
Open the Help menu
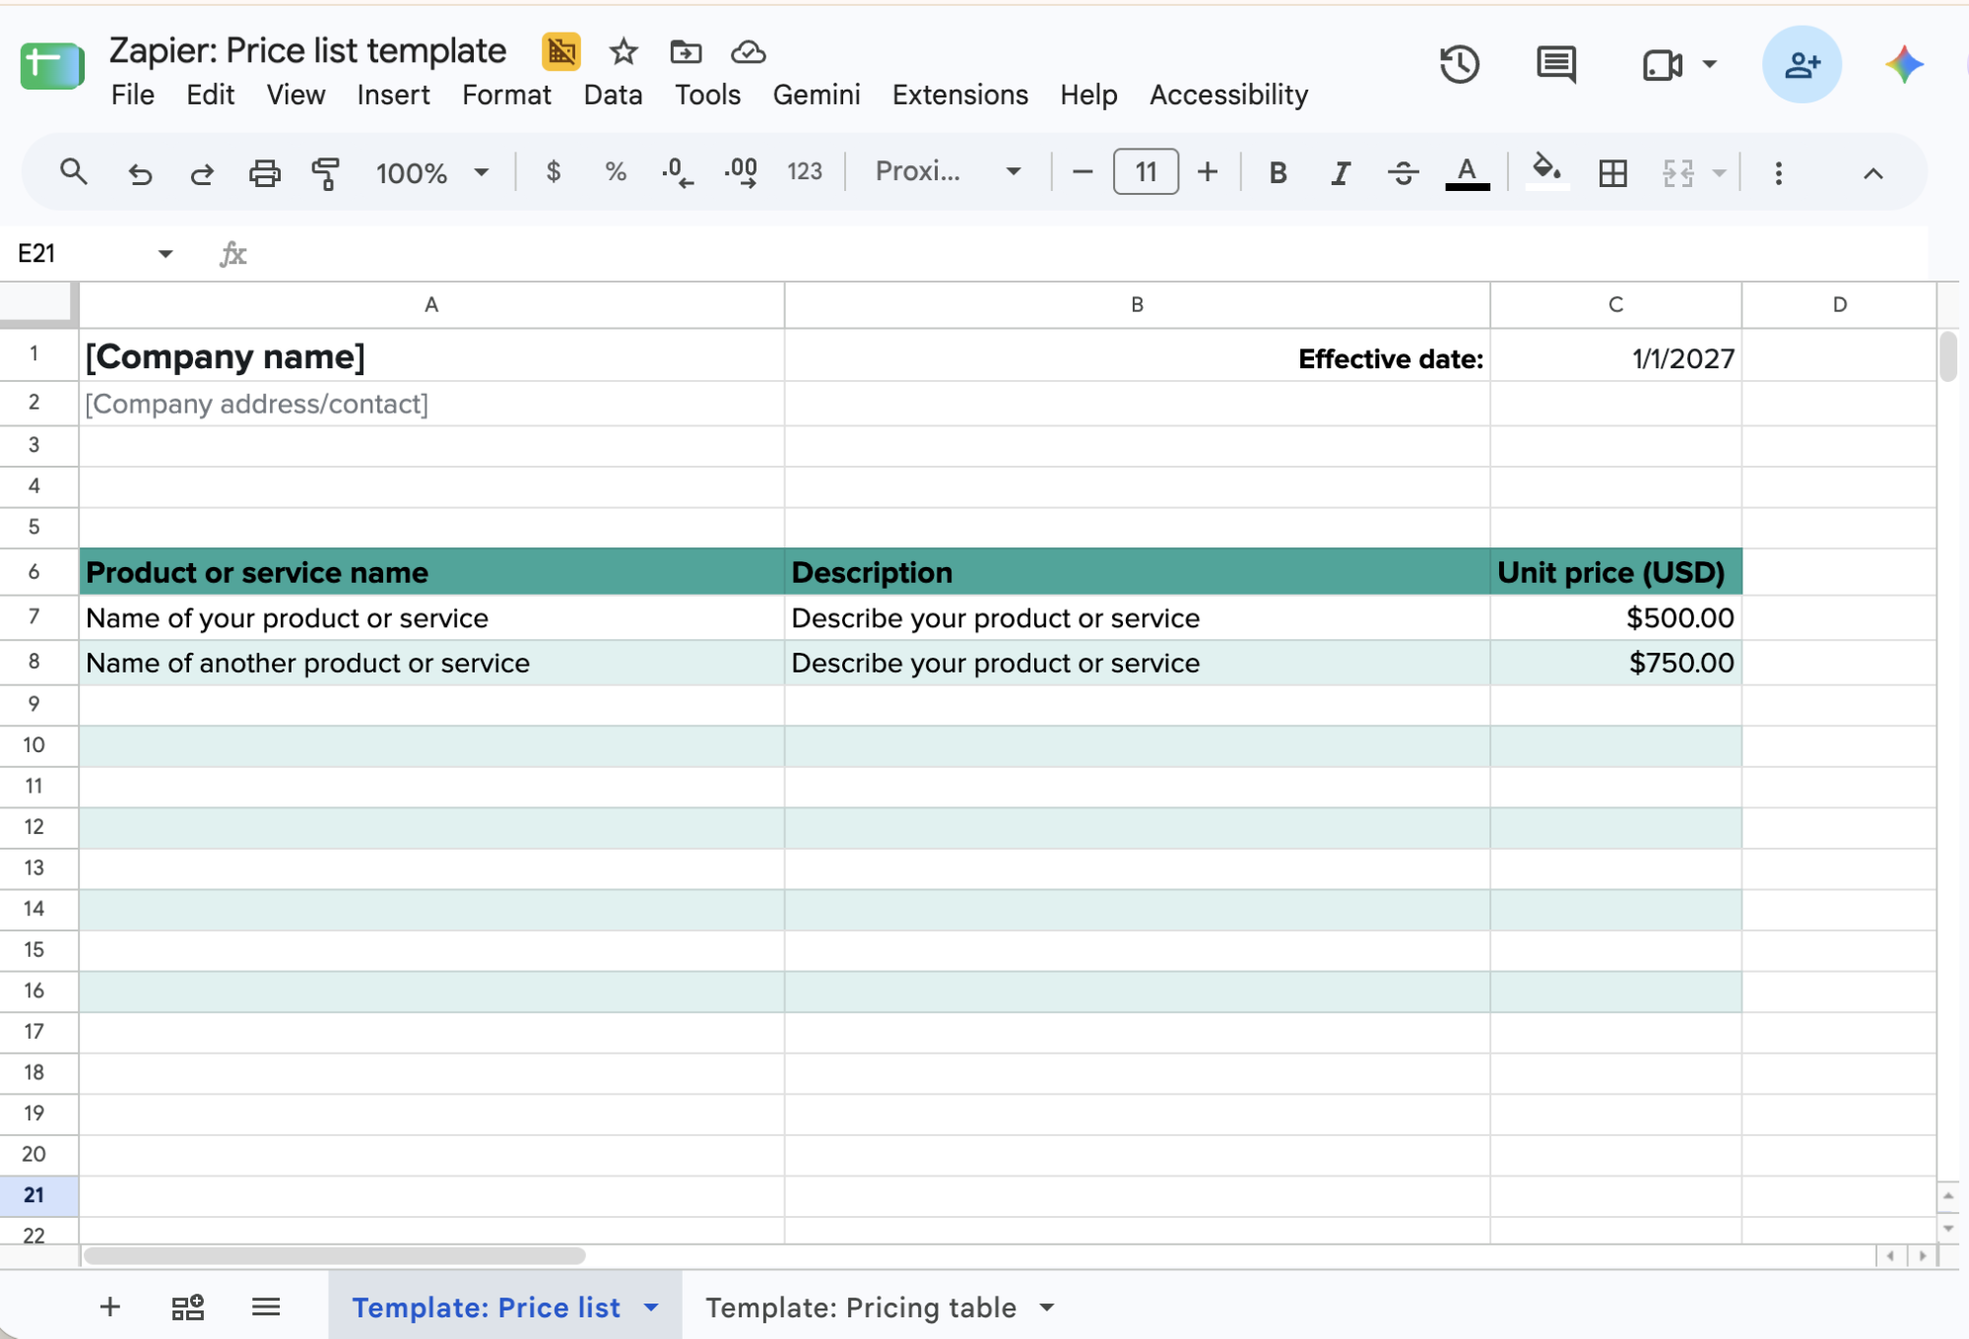click(1088, 96)
